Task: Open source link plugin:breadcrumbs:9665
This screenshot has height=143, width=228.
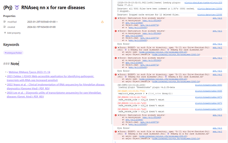Action: [x=209, y=91]
